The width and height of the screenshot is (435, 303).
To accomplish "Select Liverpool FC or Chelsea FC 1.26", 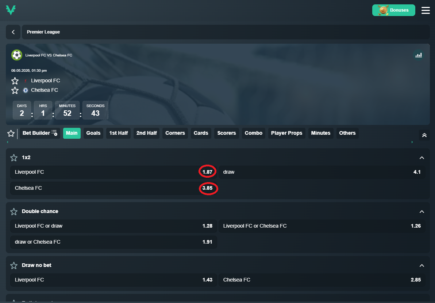I will 322,226.
